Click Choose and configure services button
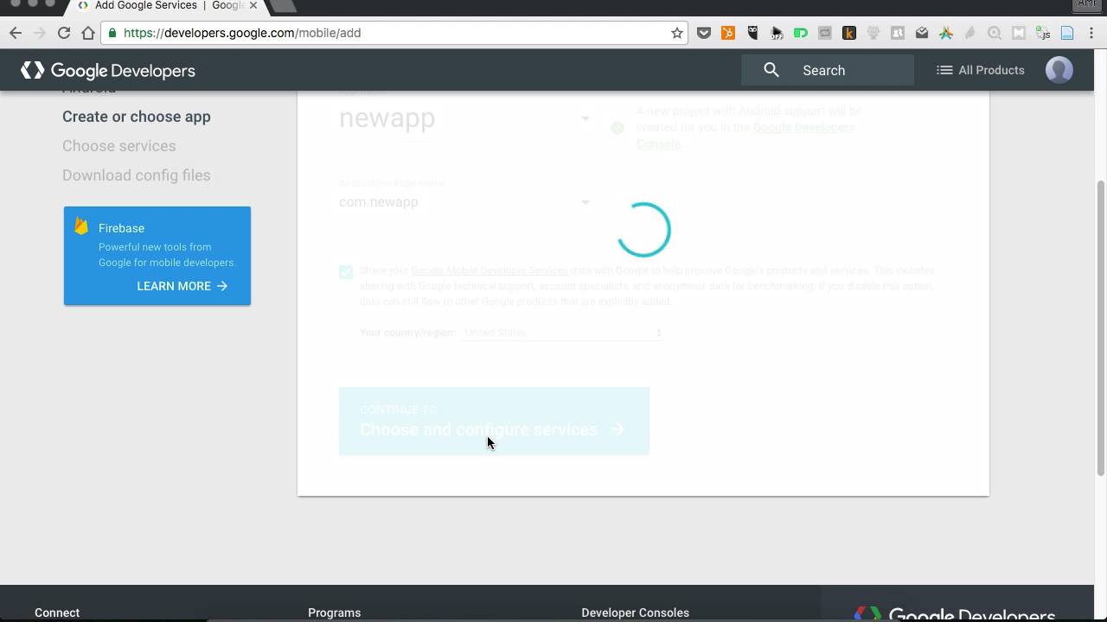 point(494,421)
